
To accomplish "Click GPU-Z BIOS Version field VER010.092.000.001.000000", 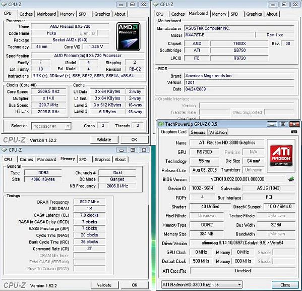I will [237, 179].
